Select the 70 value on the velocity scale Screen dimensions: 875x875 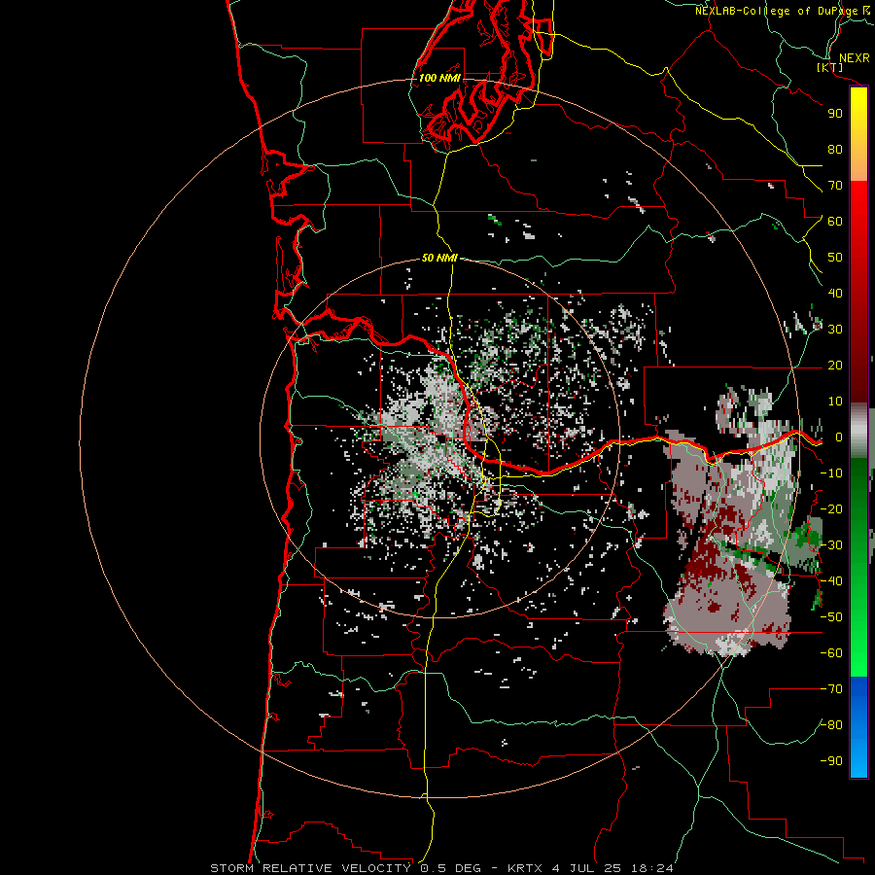coord(835,186)
